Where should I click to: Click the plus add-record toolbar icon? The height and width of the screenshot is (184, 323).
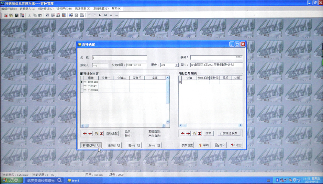tap(111, 15)
